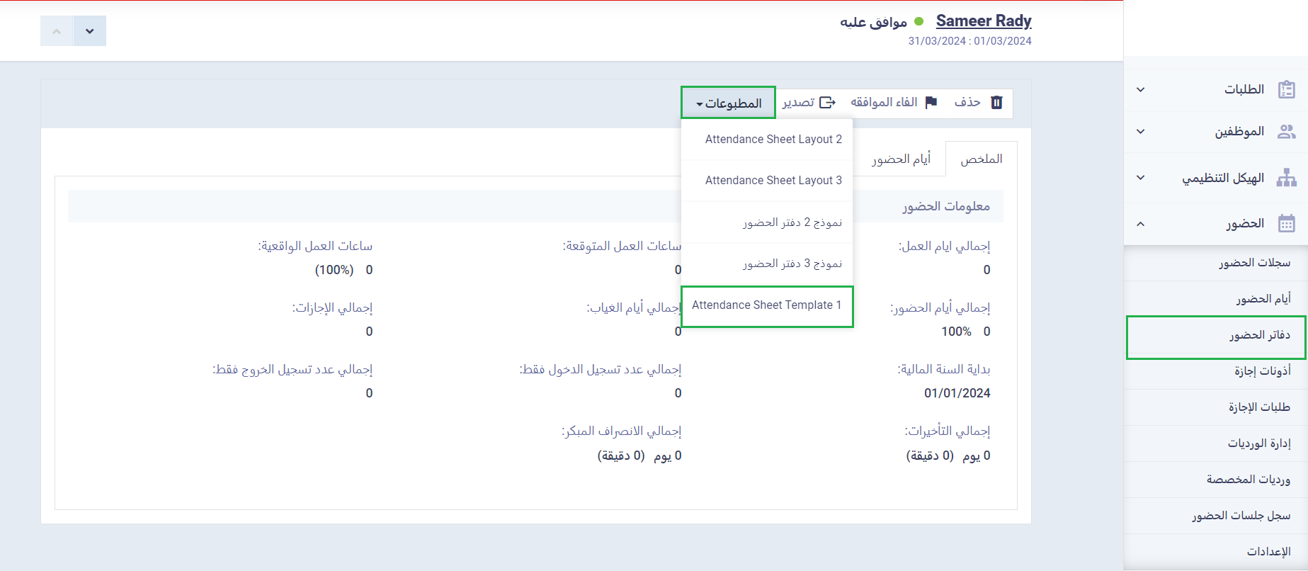The height and width of the screenshot is (571, 1308).
Task: Click the export arrow icon
Action: [827, 103]
